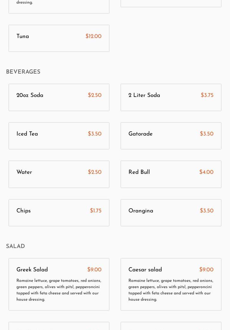The height and width of the screenshot is (330, 230).
Task: Choose the 2 Liter Soda item
Action: click(x=144, y=95)
